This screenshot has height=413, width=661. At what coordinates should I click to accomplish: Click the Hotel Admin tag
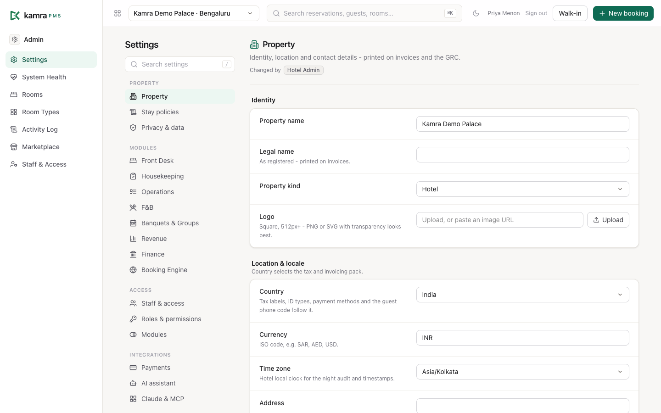(303, 70)
